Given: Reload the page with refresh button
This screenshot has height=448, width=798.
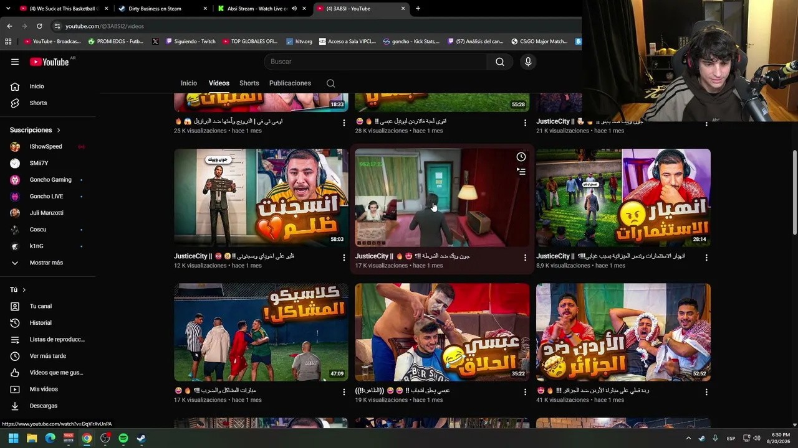Looking at the screenshot, I should 39,26.
